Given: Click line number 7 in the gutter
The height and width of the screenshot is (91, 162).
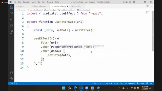Looking at the screenshot, I should coord(23,38).
